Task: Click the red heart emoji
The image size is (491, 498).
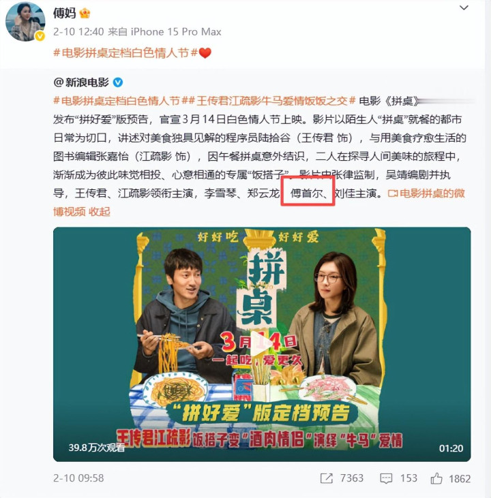Action: 205,52
